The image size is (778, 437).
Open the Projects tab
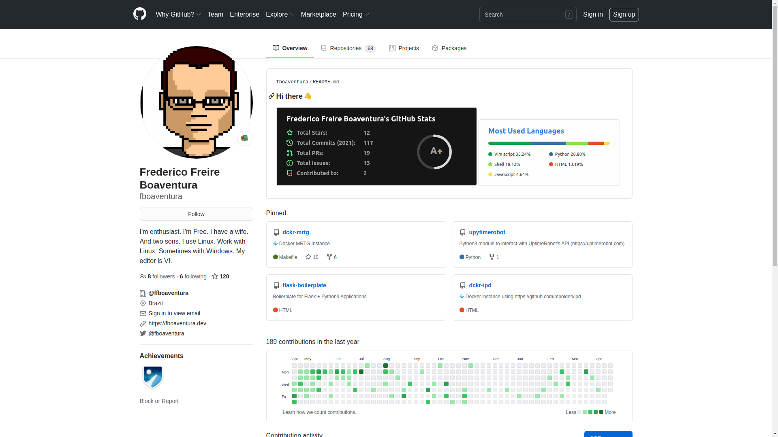point(404,48)
